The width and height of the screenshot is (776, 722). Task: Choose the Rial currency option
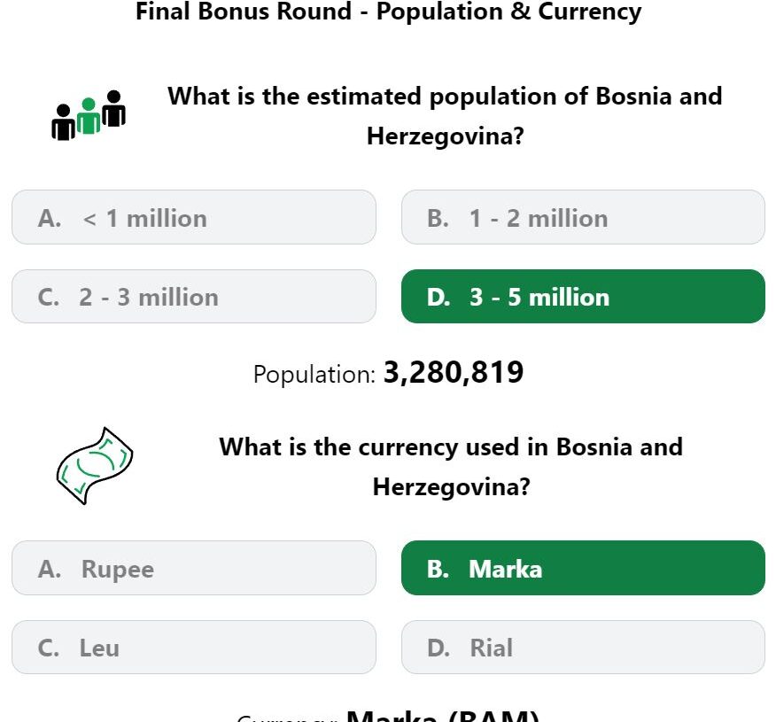583,648
